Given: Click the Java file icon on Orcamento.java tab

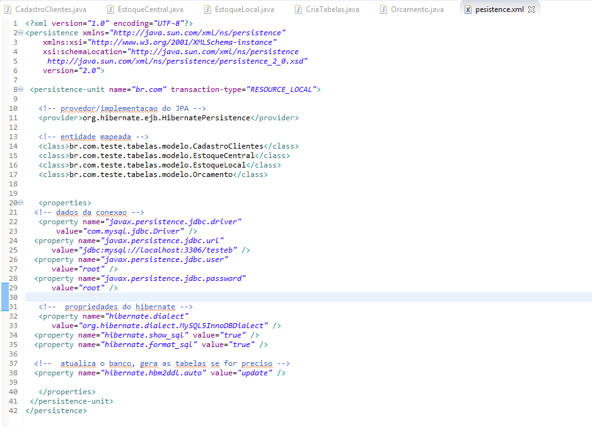Looking at the screenshot, I should [x=383, y=9].
